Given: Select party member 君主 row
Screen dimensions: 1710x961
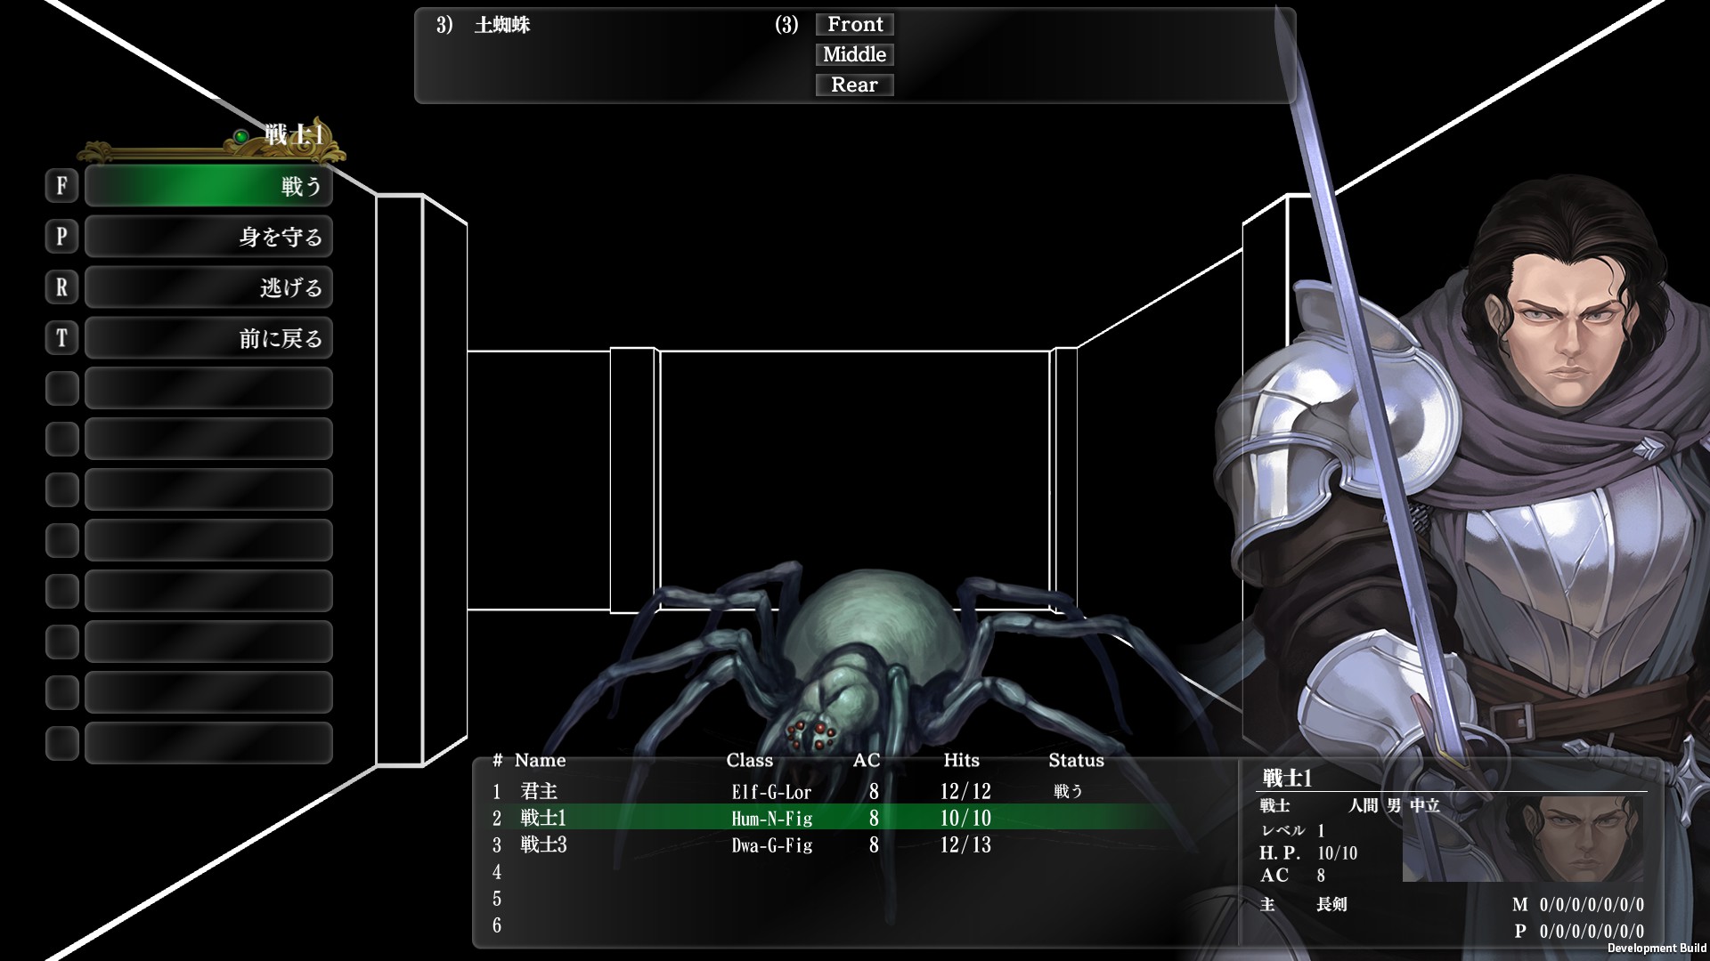Looking at the screenshot, I should [x=540, y=791].
